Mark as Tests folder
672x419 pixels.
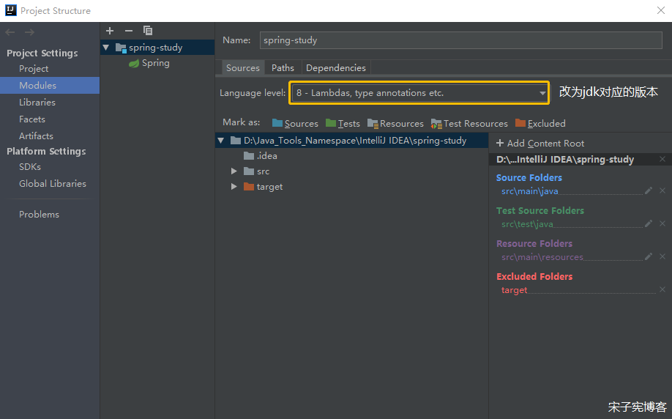pos(343,123)
